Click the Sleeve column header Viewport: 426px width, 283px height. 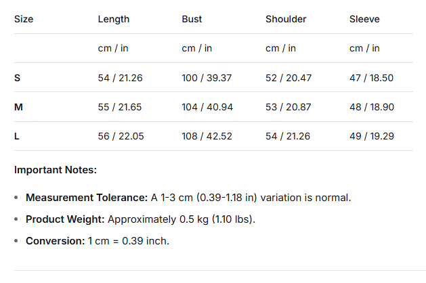[364, 19]
